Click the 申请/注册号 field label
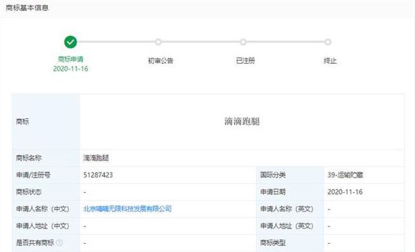Screen dimensions: 415x252 33,175
